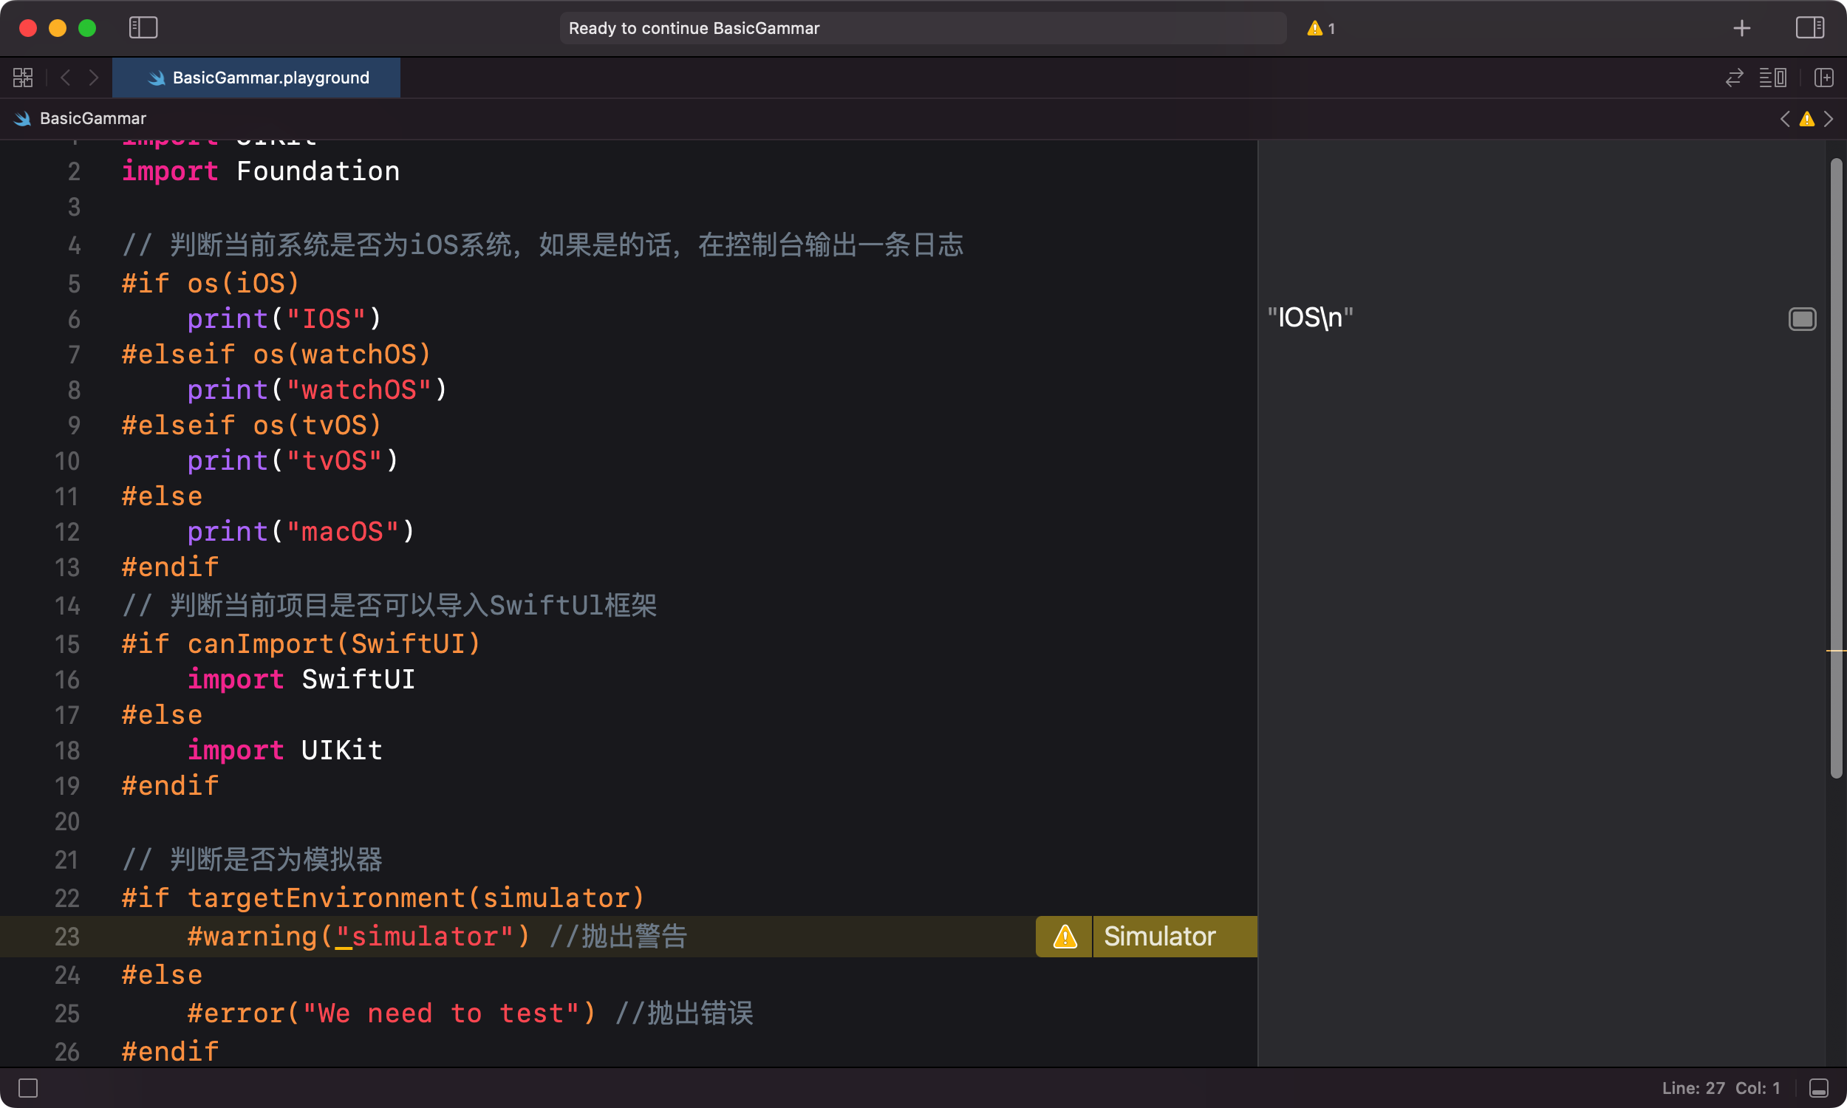Image resolution: width=1847 pixels, height=1108 pixels.
Task: Click the Line: 27 Col: 1 indicator
Action: coord(1721,1088)
